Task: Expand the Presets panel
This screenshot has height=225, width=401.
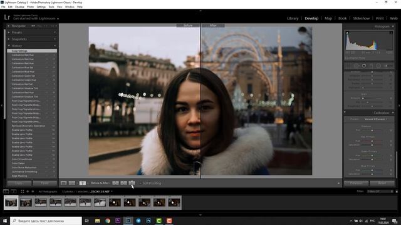Action: 9,32
